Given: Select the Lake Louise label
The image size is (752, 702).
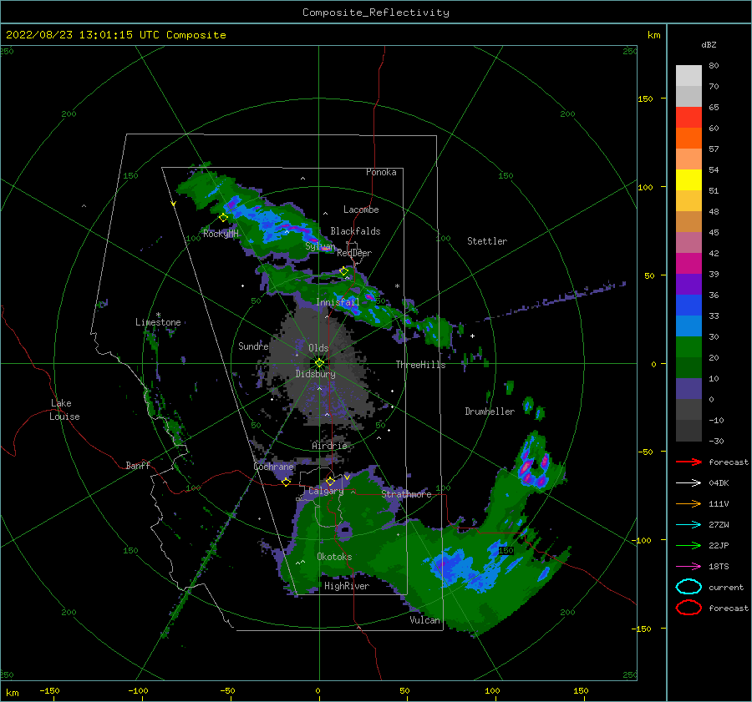Looking at the screenshot, I should pyautogui.click(x=64, y=410).
